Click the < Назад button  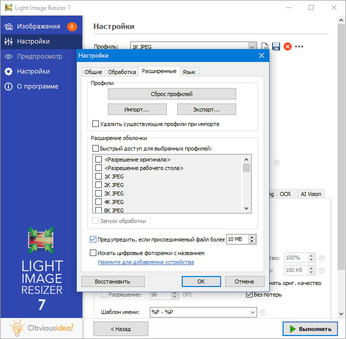click(x=121, y=329)
